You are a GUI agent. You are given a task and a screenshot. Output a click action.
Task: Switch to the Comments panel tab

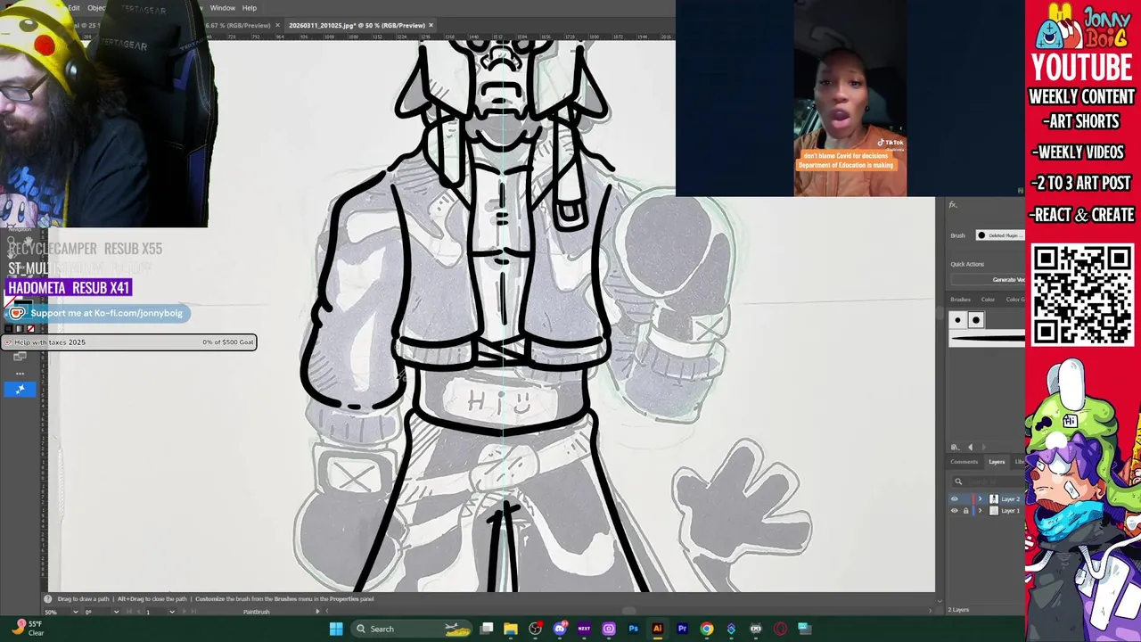[x=965, y=462]
